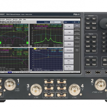107x107 pixels.
Task: Click the Next hardware key
Action: click(94, 19)
